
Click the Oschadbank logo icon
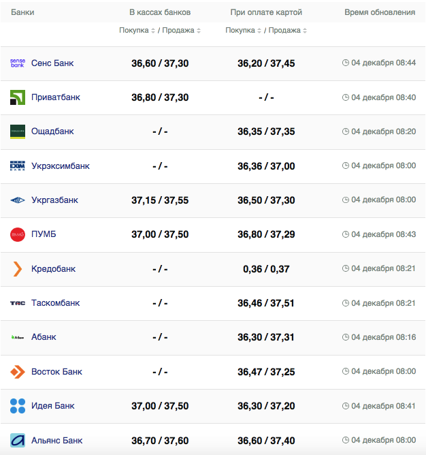(18, 131)
